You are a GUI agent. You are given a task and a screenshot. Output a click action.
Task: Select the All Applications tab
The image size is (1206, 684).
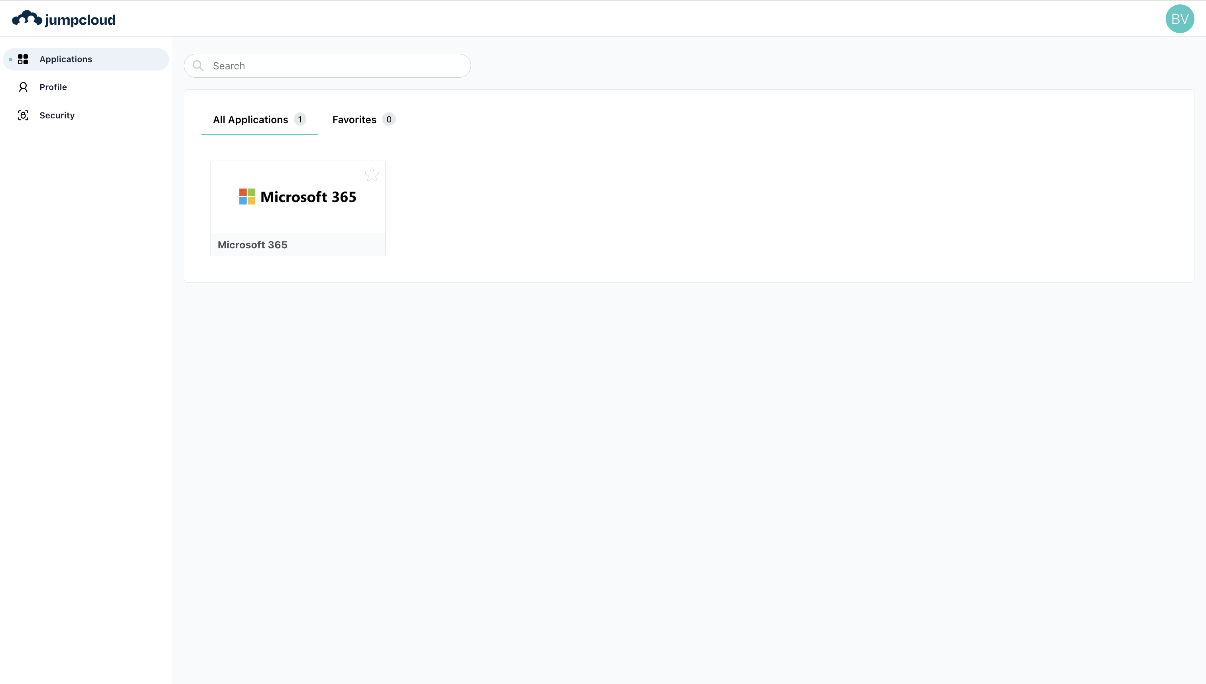tap(250, 120)
